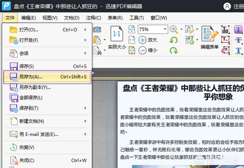This screenshot has width=244, height=168.
Task: Open the 注释(C) menu
Action: pyautogui.click(x=93, y=18)
